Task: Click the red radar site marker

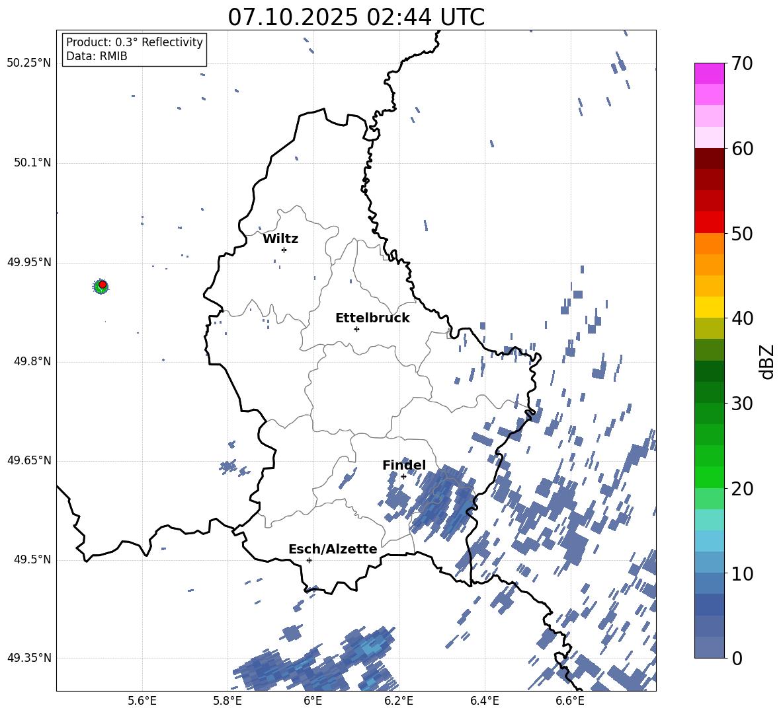Action: tap(103, 285)
